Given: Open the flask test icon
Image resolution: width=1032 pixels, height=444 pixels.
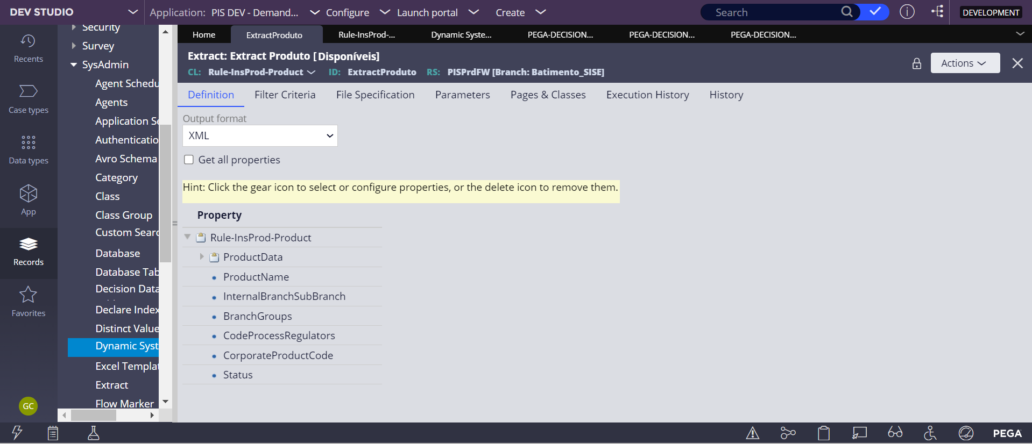Looking at the screenshot, I should (94, 433).
